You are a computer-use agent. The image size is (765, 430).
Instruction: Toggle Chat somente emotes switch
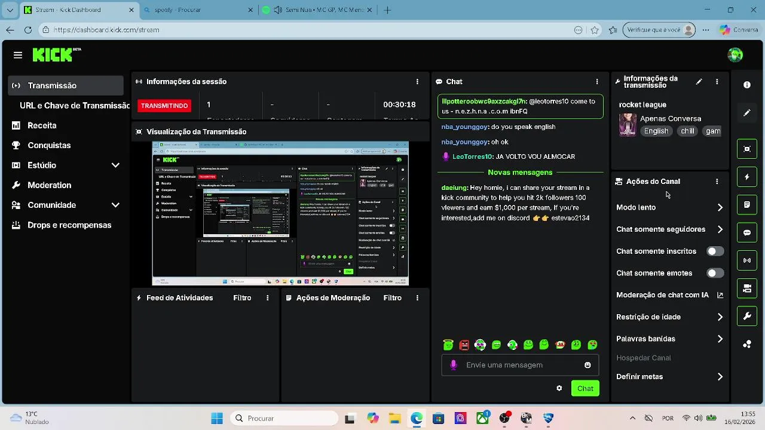pyautogui.click(x=715, y=273)
